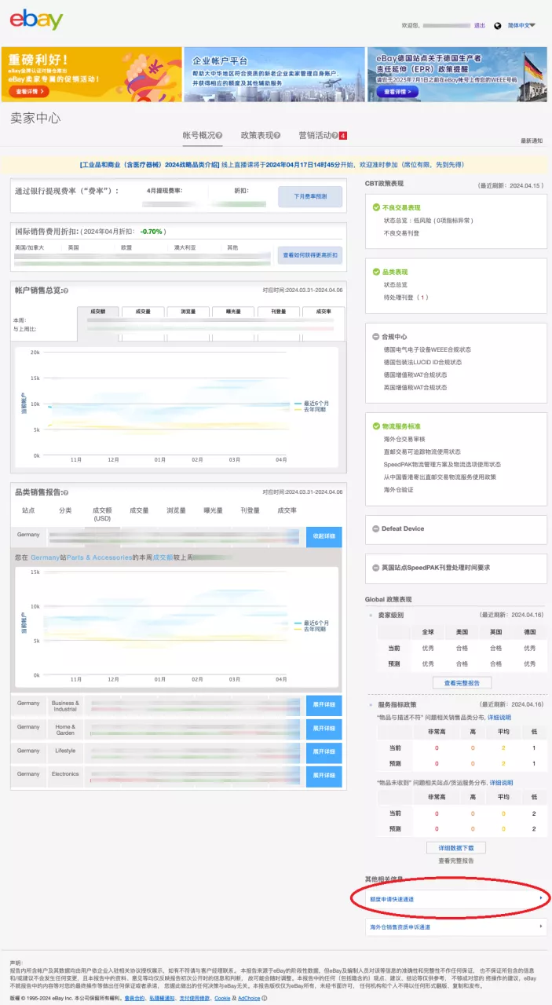Image resolution: width=552 pixels, height=1005 pixels.
Task: Select the 曝光量 metric tab
Action: pos(233,312)
